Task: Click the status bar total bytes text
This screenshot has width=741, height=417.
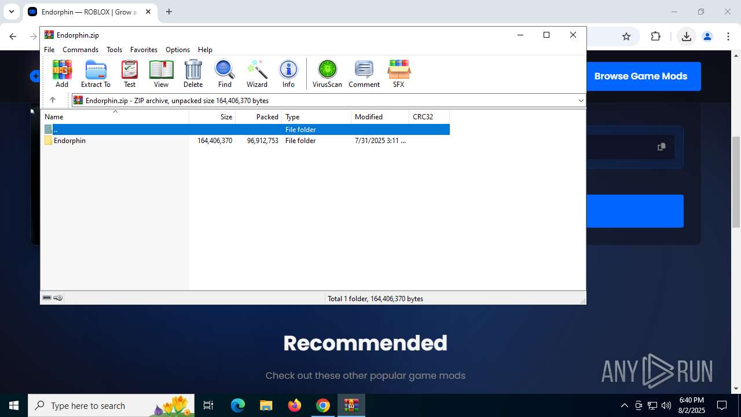Action: [x=375, y=299]
